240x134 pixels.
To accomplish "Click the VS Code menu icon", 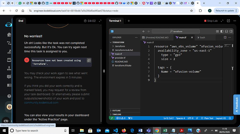I will click(x=112, y=32).
